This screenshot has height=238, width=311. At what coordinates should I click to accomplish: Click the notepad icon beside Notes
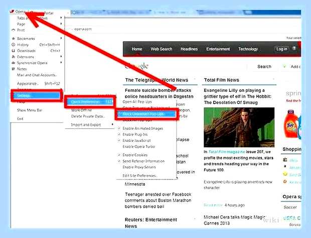(x=13, y=69)
